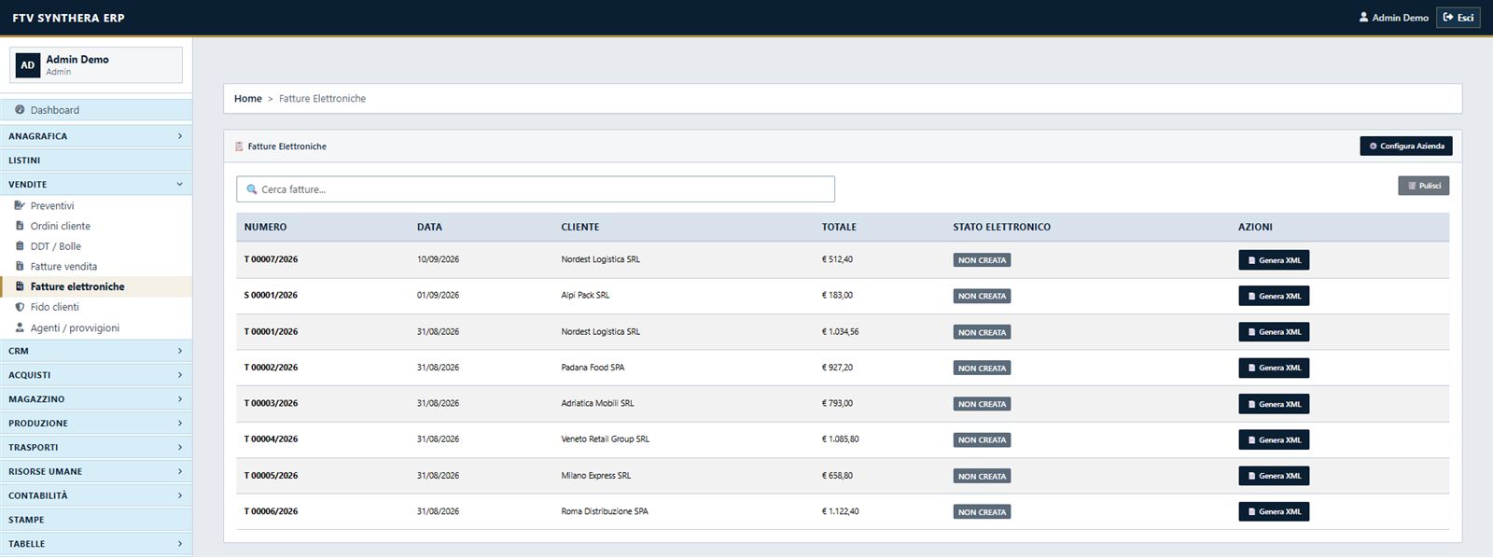1493x557 pixels.
Task: Select invoice number T 00003/2026
Action: [271, 403]
